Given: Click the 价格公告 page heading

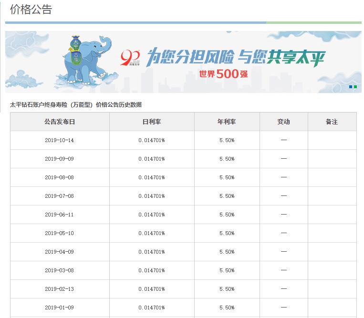Looking at the screenshot, I should [x=31, y=10].
